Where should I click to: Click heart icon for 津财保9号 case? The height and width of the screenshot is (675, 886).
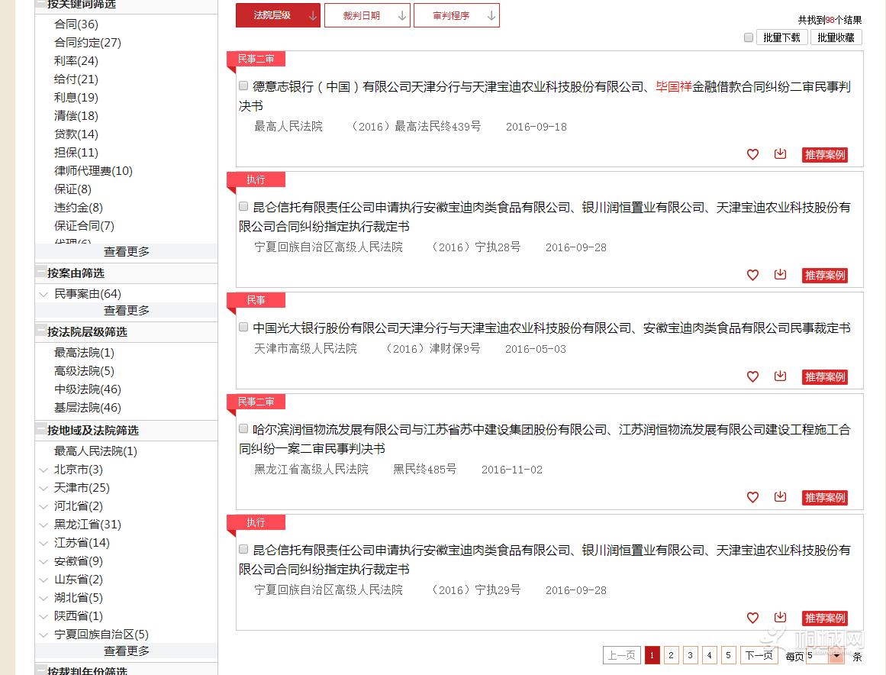pos(752,376)
